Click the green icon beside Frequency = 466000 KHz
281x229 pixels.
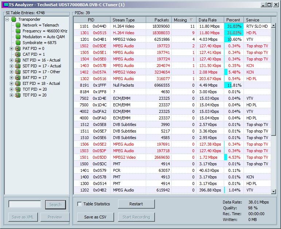[x=18, y=31]
